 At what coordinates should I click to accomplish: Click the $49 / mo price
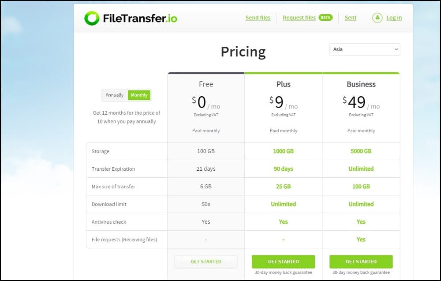point(361,102)
